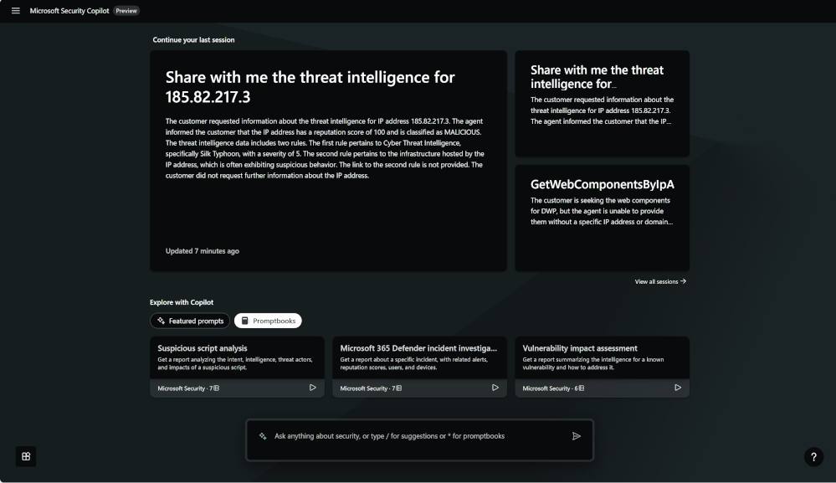
Task: Select the Promptbooks tab
Action: 268,321
